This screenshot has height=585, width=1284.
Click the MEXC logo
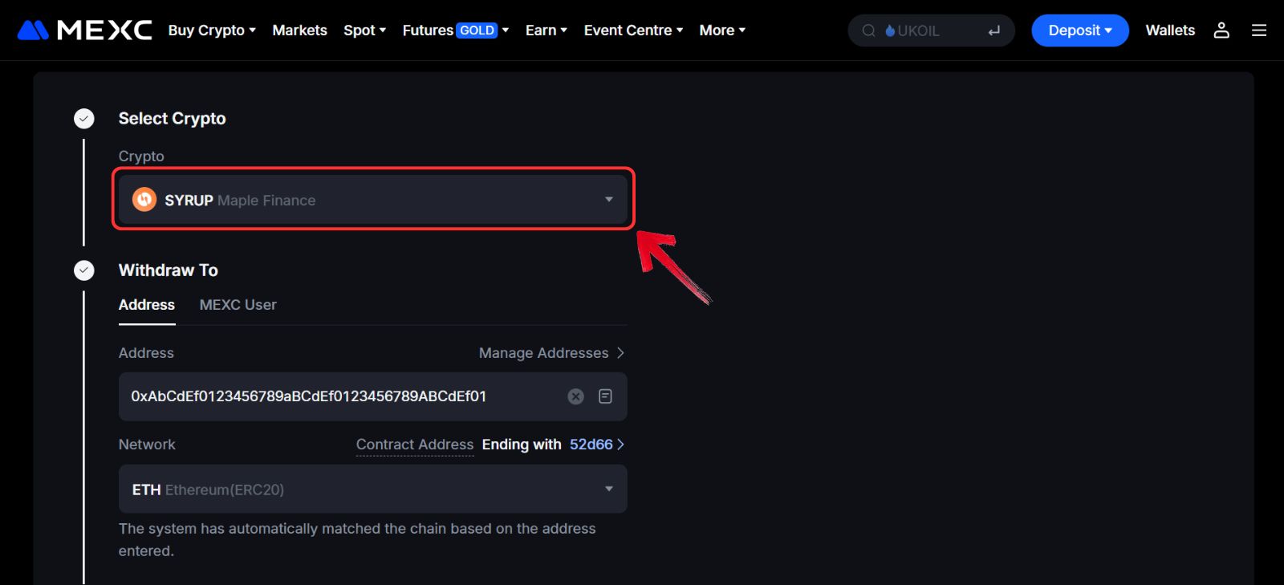coord(84,30)
